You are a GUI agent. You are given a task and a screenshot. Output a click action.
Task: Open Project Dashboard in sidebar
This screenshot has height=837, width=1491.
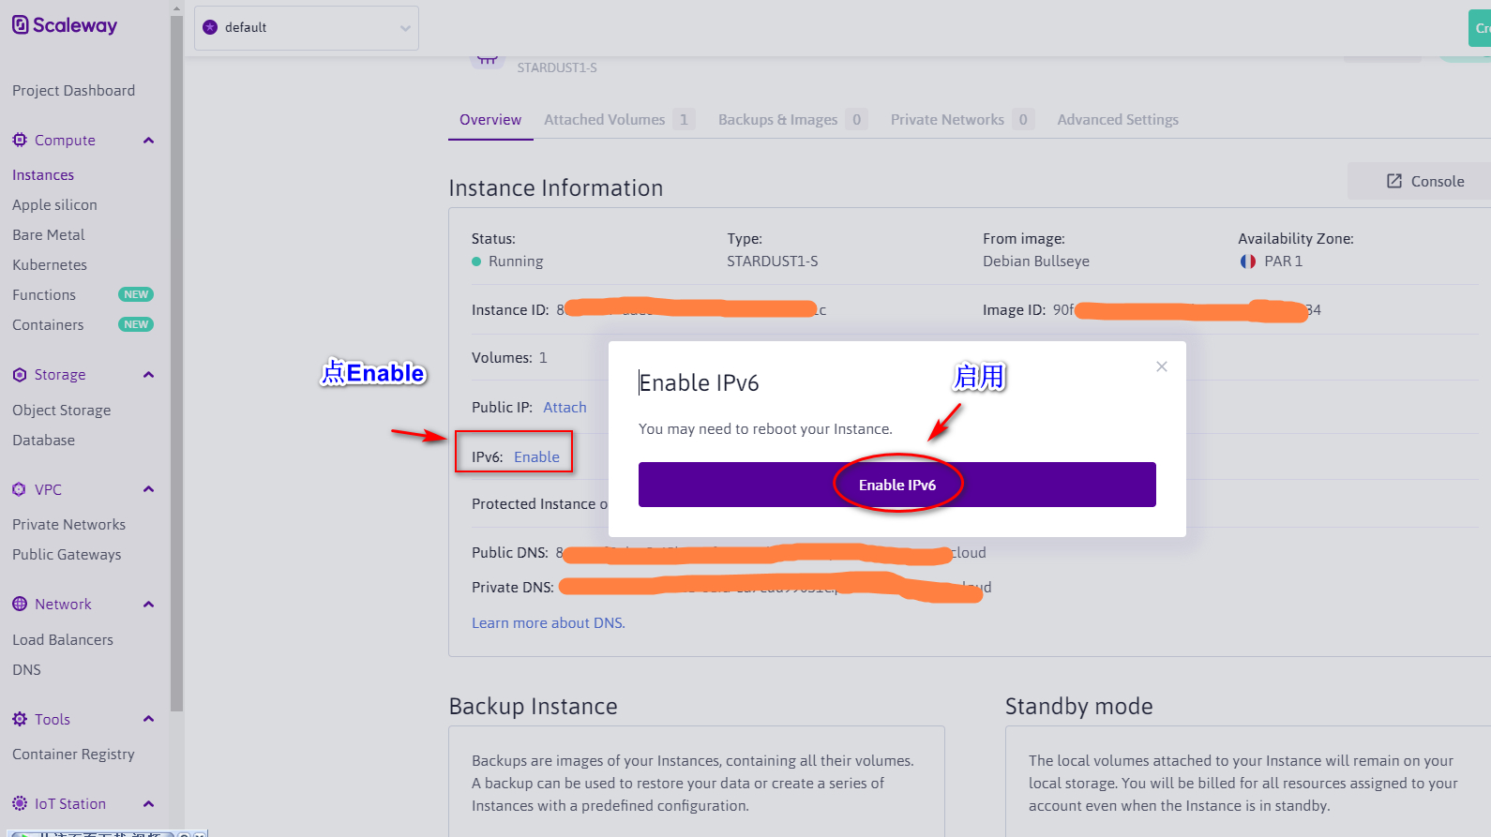click(x=73, y=90)
